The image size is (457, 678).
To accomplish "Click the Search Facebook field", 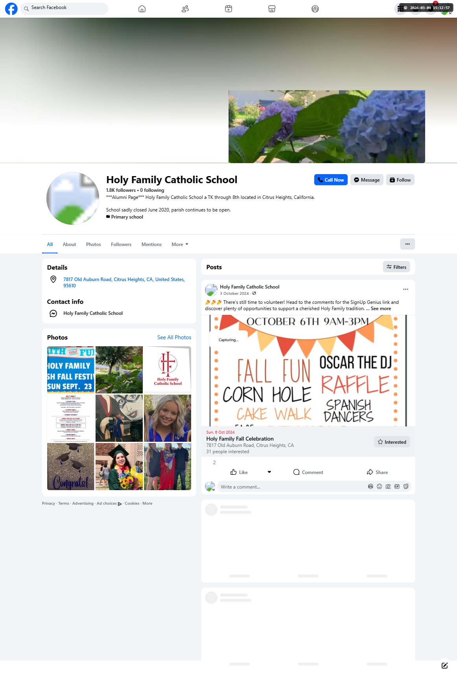I will (x=64, y=8).
